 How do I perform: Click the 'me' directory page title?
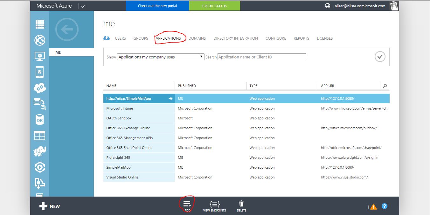coord(109,24)
